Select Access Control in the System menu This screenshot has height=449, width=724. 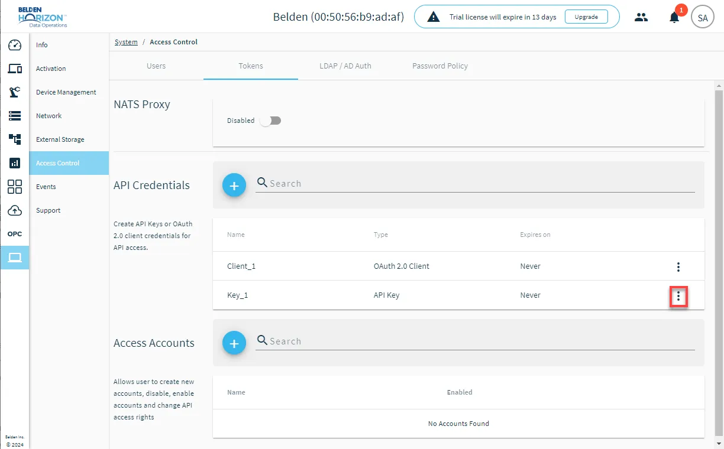(x=69, y=163)
